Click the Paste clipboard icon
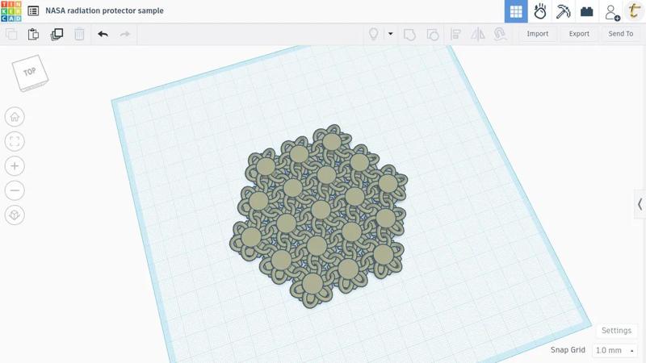The width and height of the screenshot is (646, 363). pos(33,34)
